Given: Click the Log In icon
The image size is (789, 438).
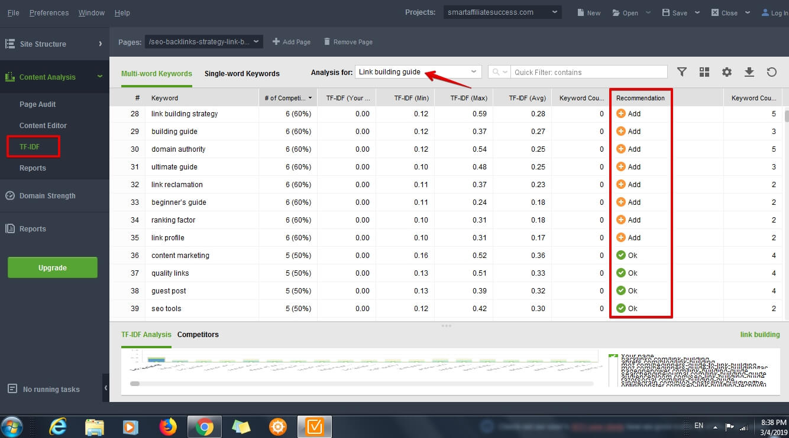Looking at the screenshot, I should tap(765, 12).
